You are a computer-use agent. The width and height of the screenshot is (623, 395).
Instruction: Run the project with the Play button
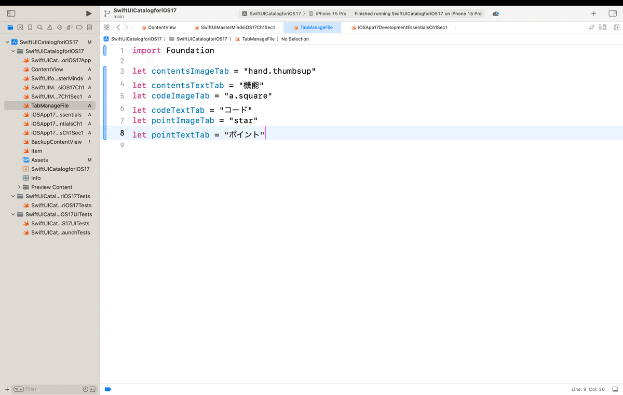tap(89, 13)
